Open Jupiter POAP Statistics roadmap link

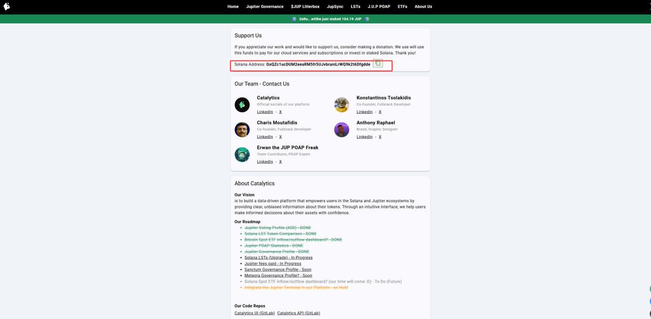(274, 245)
